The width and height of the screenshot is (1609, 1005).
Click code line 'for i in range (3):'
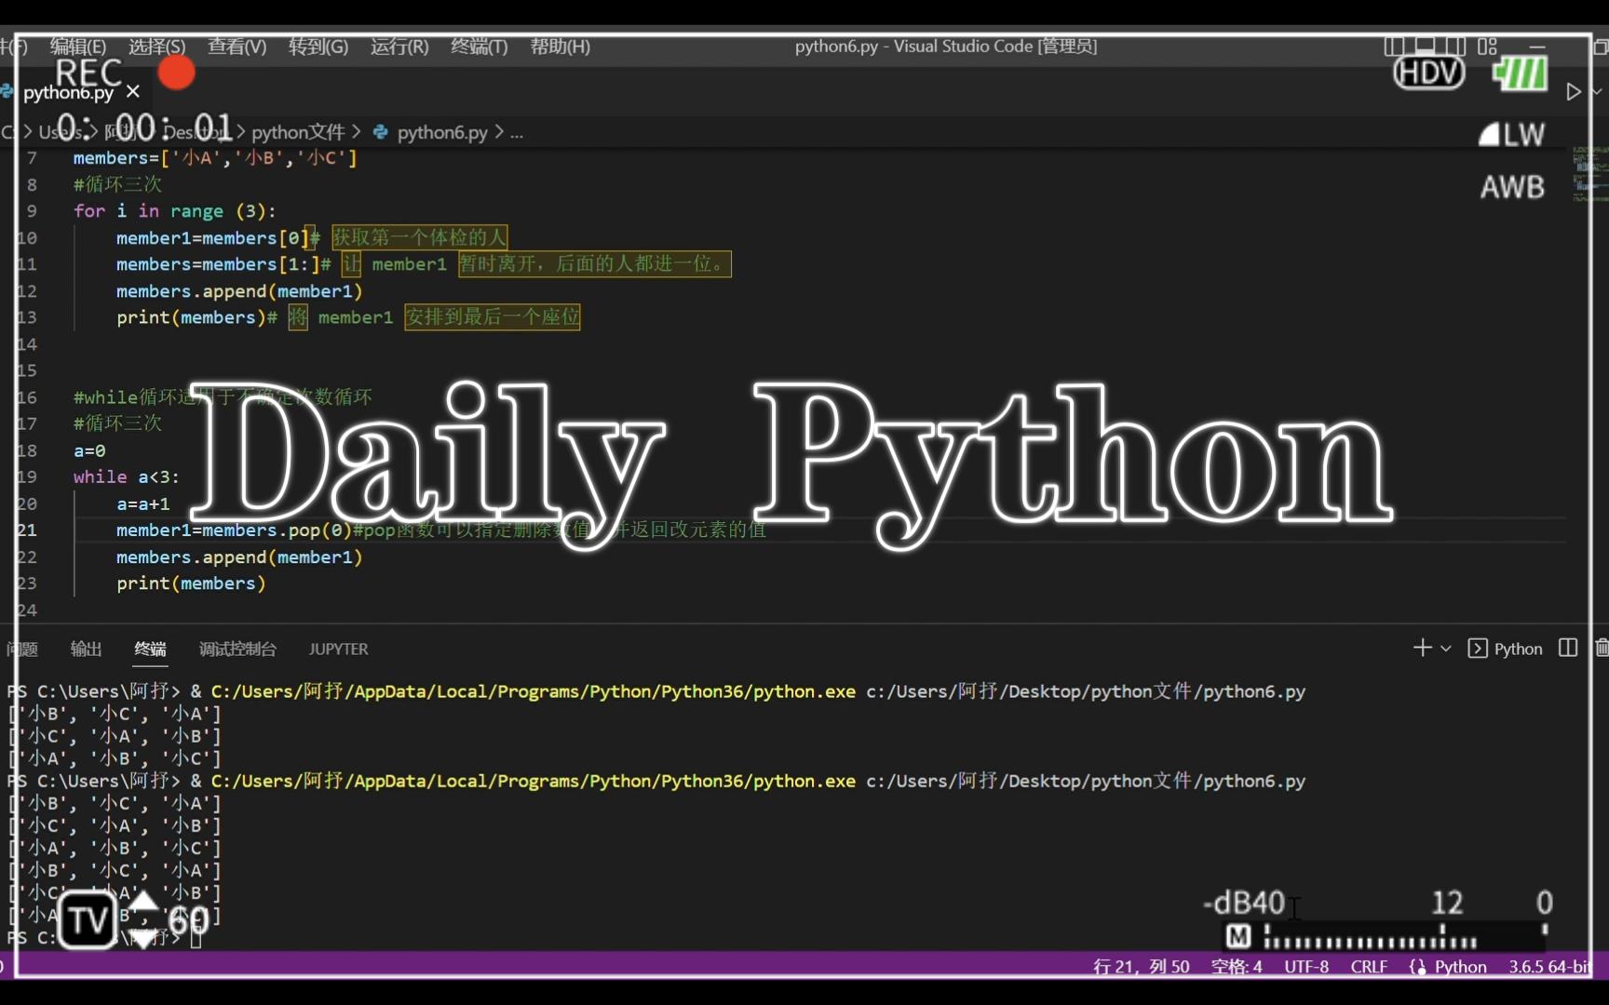175,211
